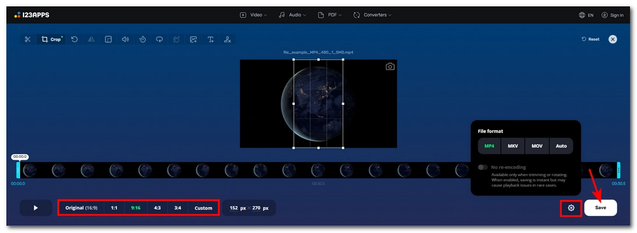Click the 00:00.0 playhead marker
Image resolution: width=637 pixels, height=233 pixels.
pyautogui.click(x=20, y=157)
